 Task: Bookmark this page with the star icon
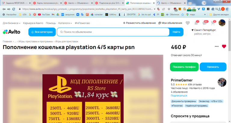pos(169,9)
